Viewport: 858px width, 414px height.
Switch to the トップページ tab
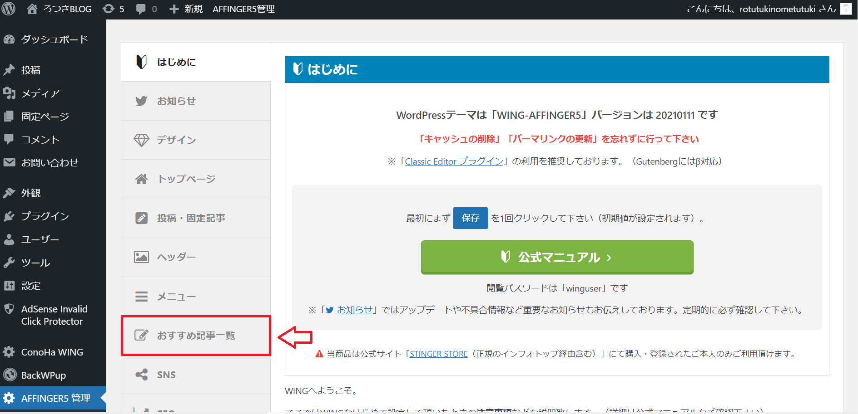pyautogui.click(x=196, y=179)
